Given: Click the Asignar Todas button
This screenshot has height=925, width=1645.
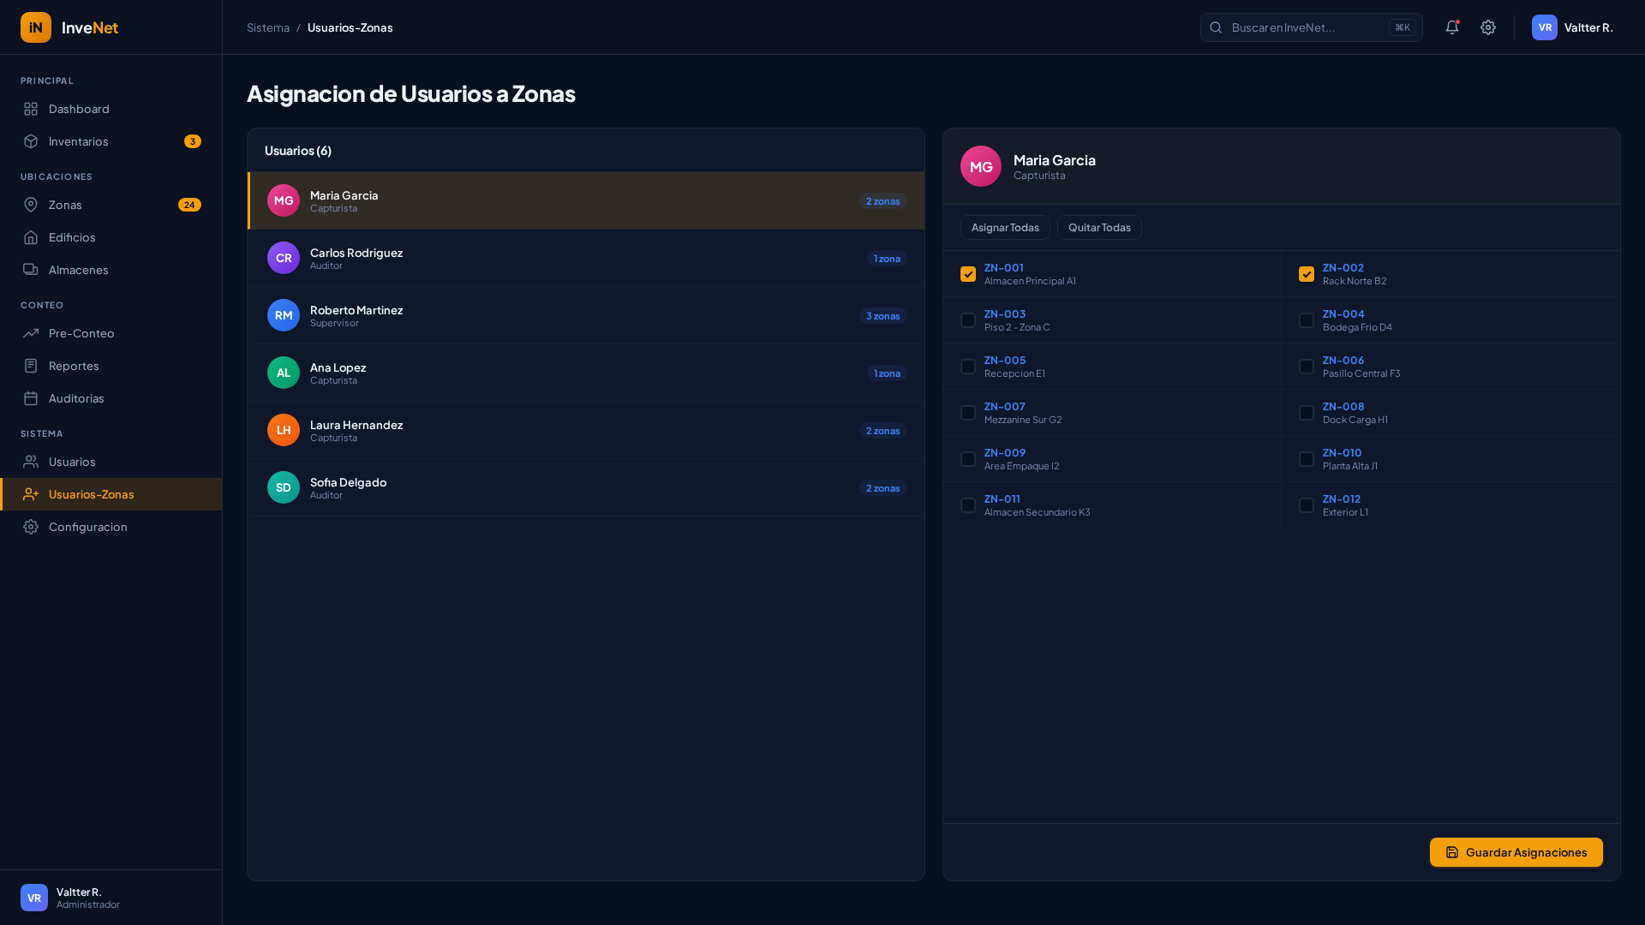Looking at the screenshot, I should coord(1005,227).
